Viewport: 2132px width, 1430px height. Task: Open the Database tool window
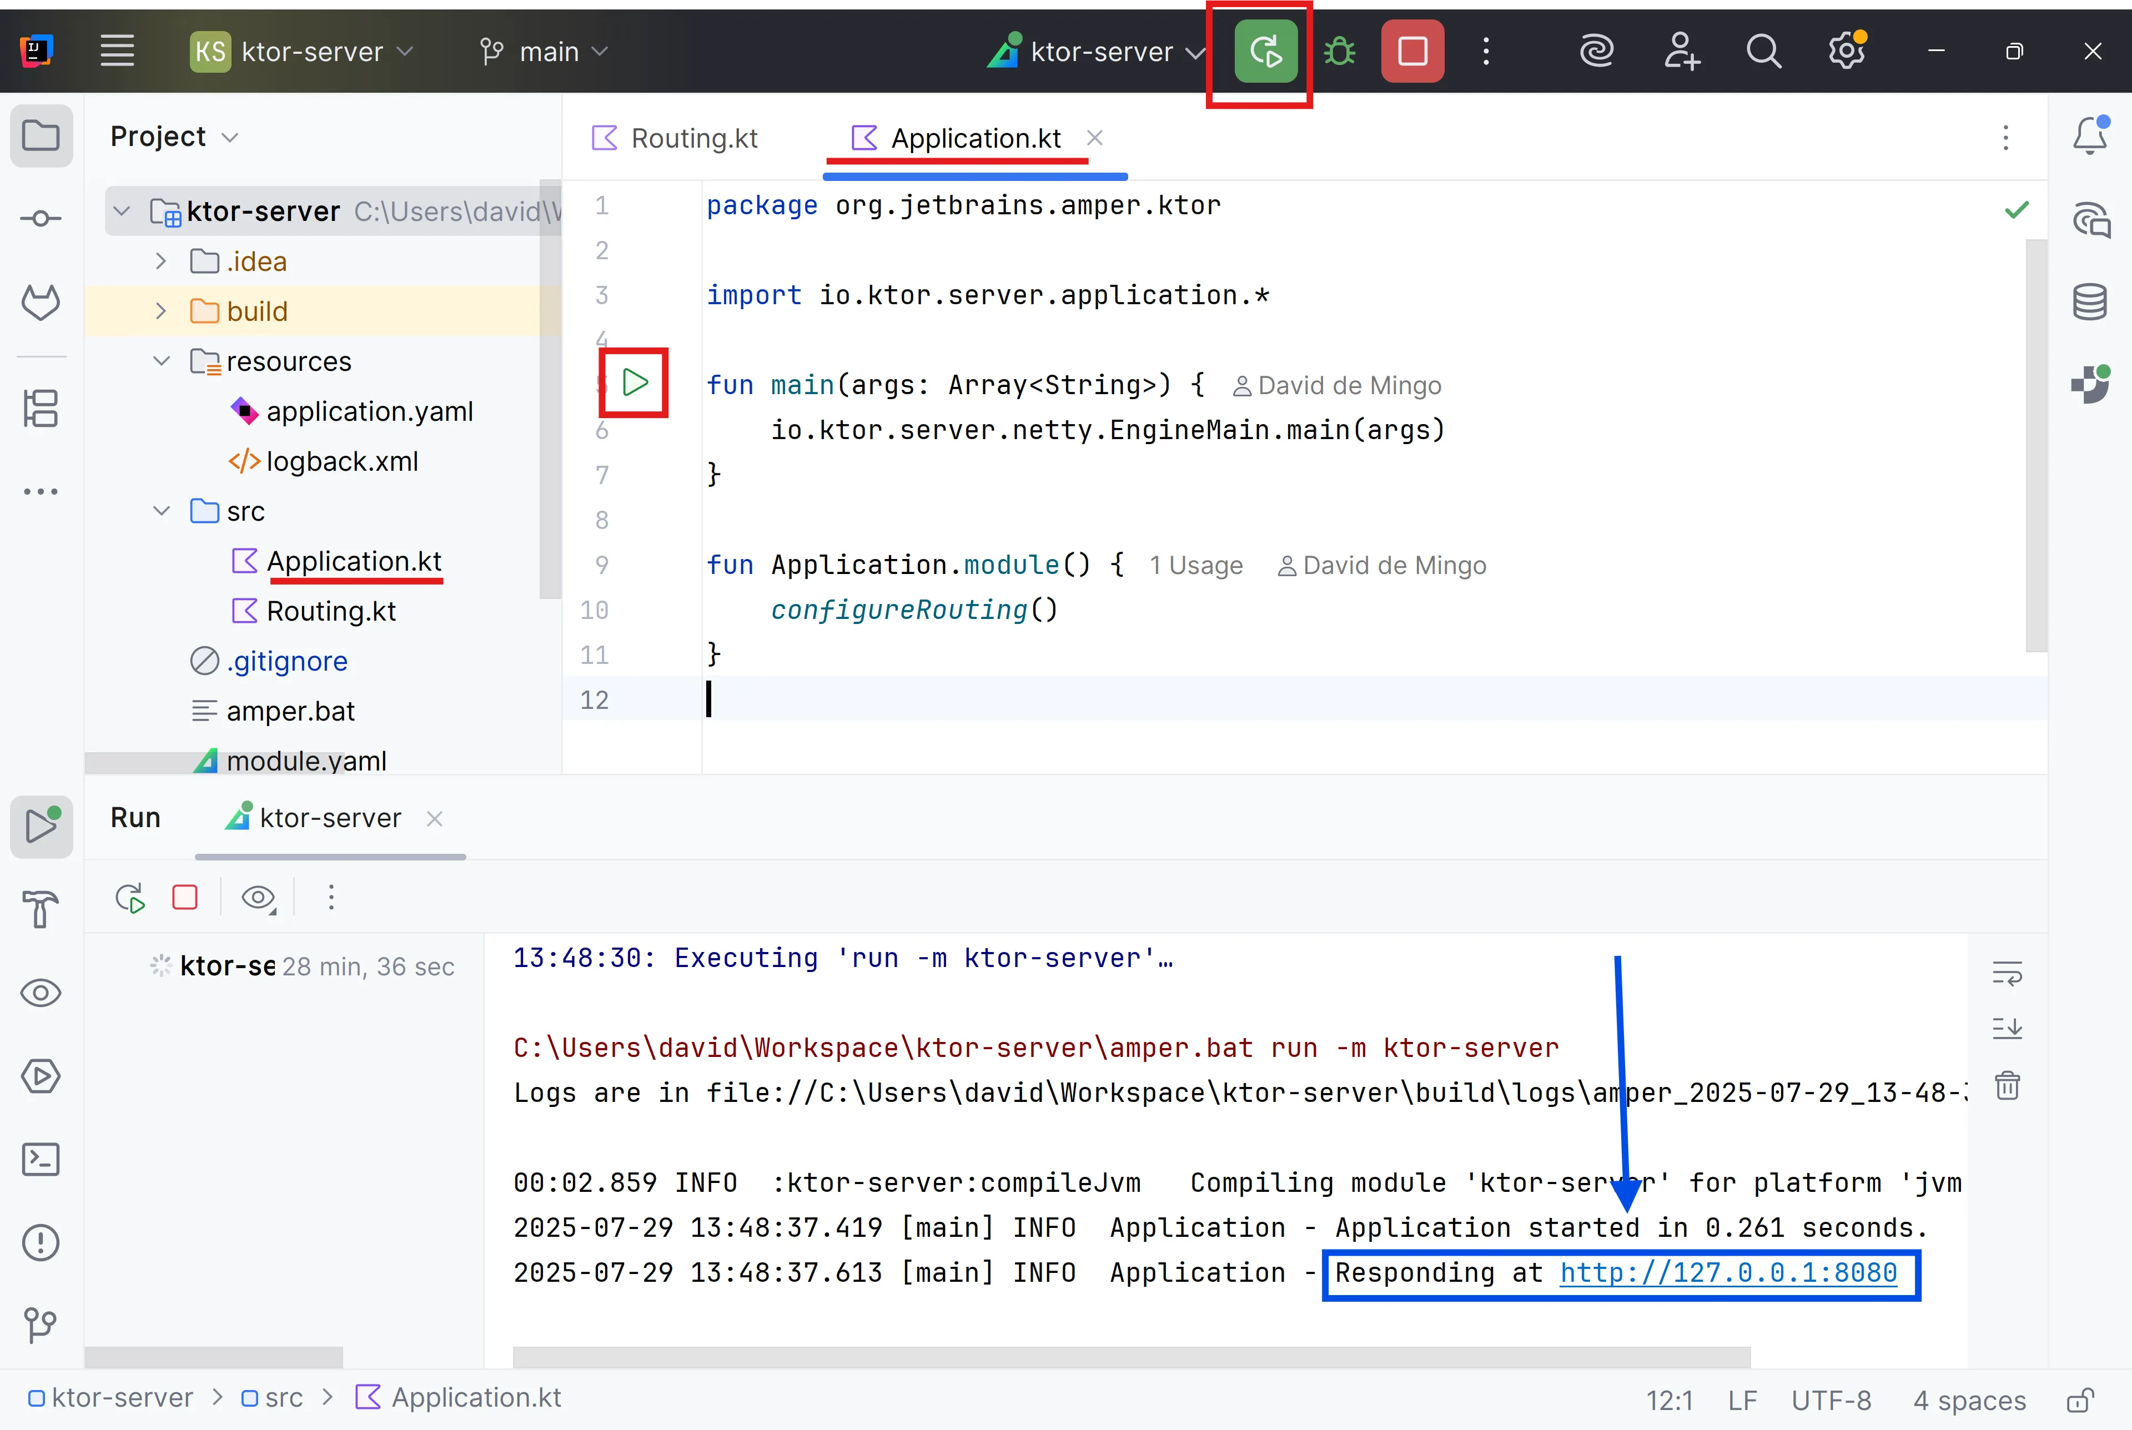[2089, 302]
